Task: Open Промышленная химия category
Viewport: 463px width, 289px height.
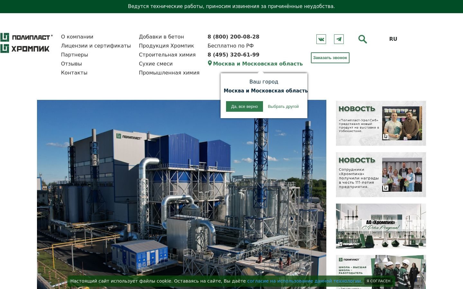Action: [169, 73]
